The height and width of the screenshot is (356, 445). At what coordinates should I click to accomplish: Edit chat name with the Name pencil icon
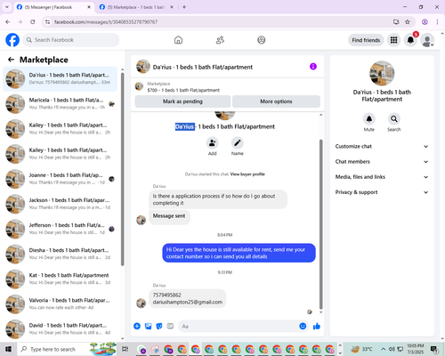point(238,143)
